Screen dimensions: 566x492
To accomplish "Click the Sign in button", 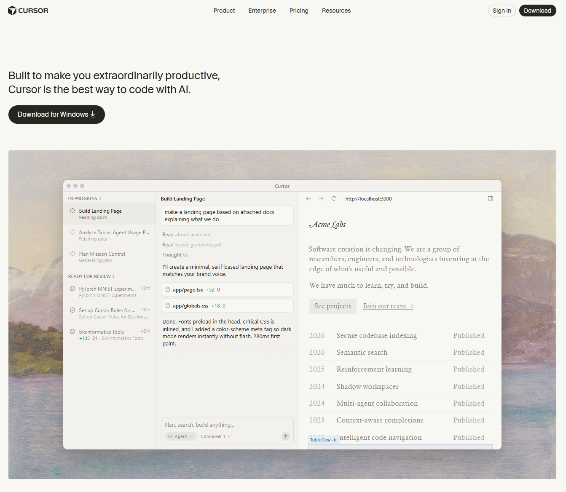I will coord(502,11).
